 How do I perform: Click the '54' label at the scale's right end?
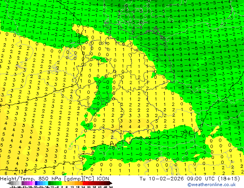tap(111, 187)
